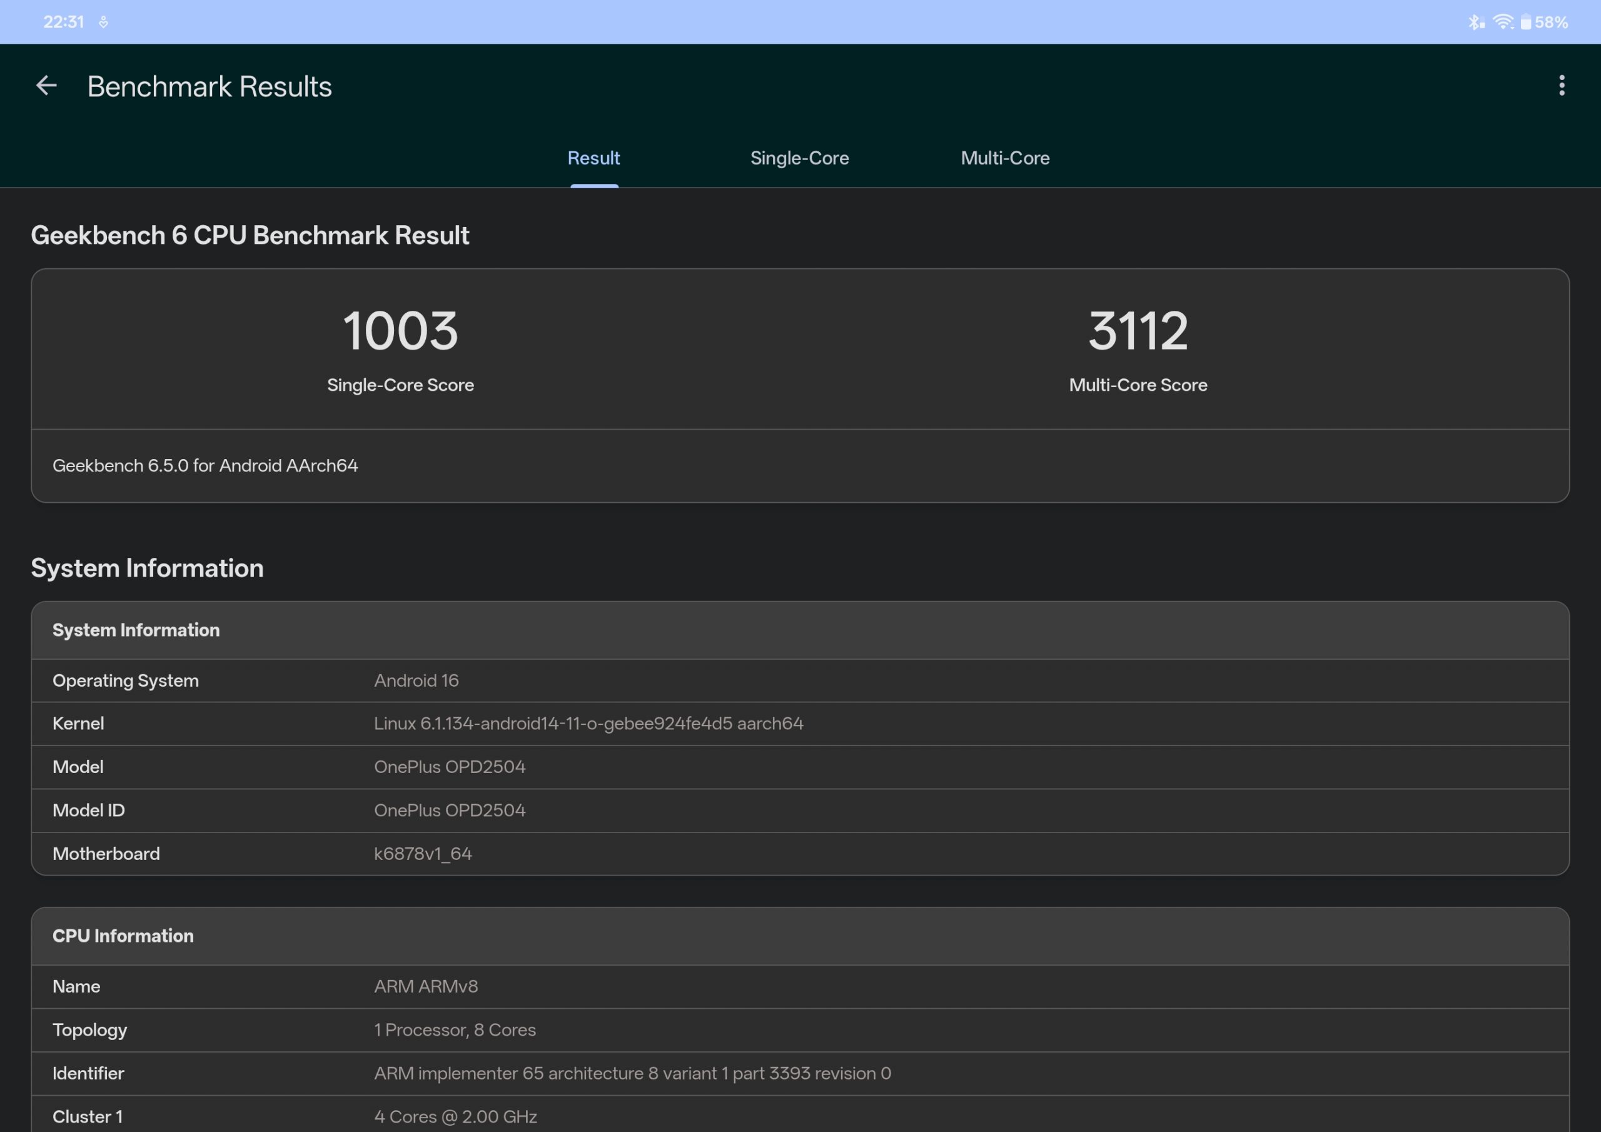Tap the Benchmark Results title
This screenshot has height=1132, width=1601.
209,86
